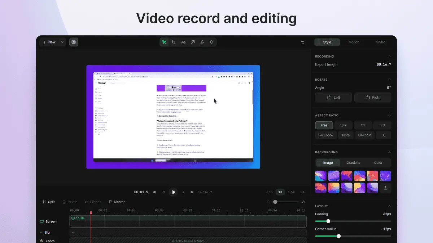Choose the Facebook aspect ratio preset
The height and width of the screenshot is (243, 433).
[326, 135]
